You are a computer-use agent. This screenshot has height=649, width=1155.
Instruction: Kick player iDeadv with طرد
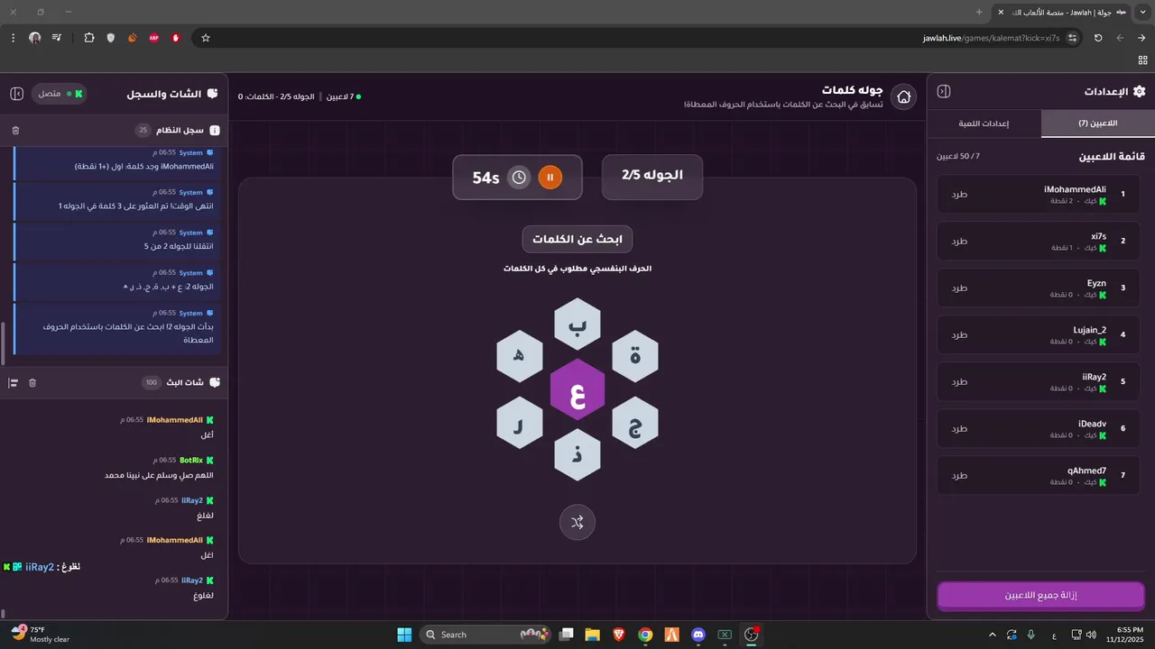point(960,428)
